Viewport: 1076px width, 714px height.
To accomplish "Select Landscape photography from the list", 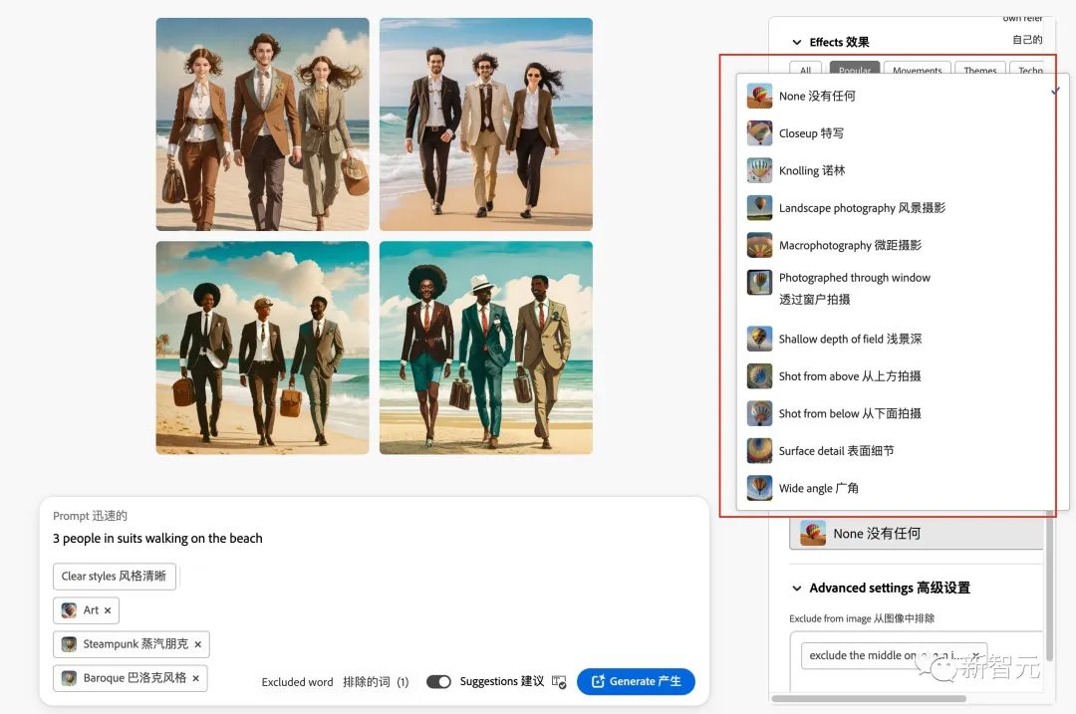I will (861, 208).
